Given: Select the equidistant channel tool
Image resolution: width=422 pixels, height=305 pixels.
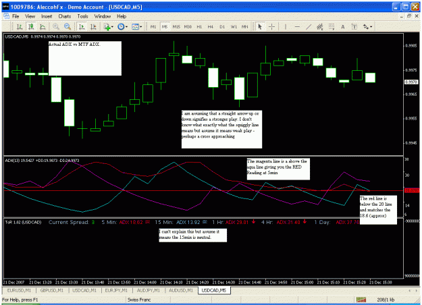Looking at the screenshot, I should click(x=320, y=26).
